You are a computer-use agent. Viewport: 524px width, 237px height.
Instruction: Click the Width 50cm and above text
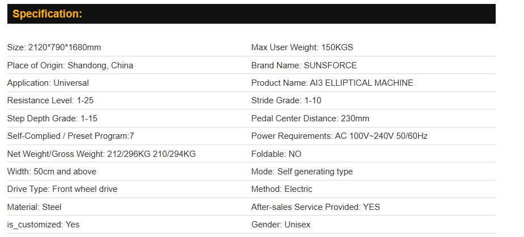pyautogui.click(x=52, y=172)
